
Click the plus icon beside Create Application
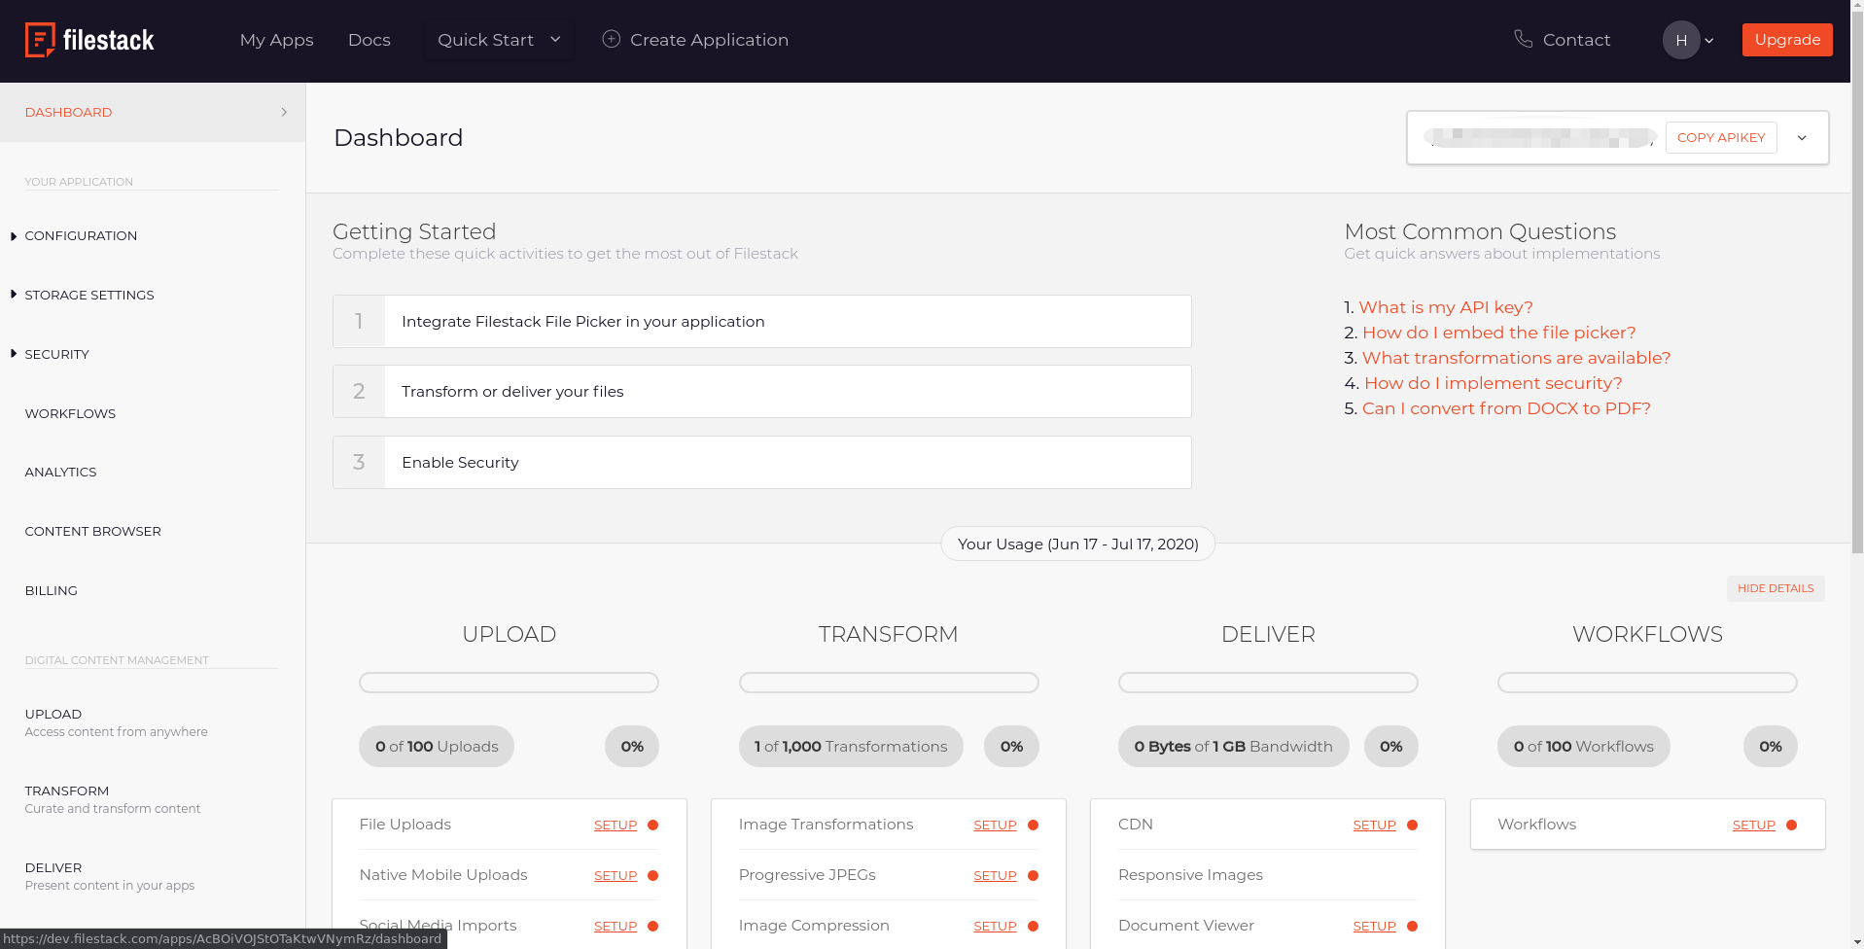point(611,39)
